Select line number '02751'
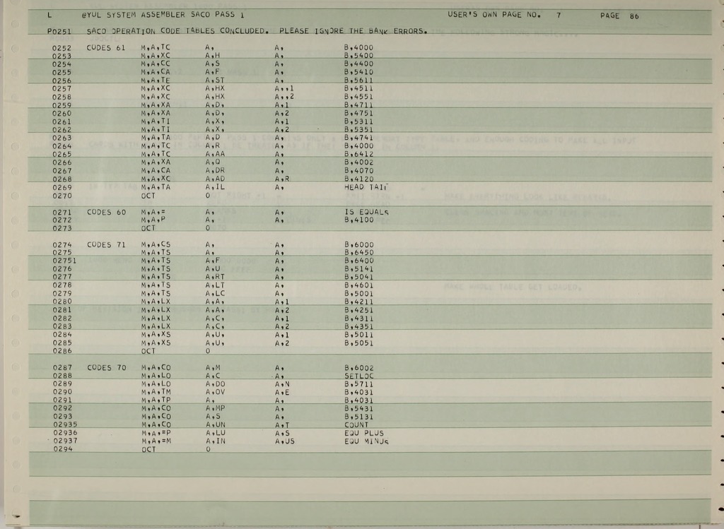Viewport: 724px width, 529px height. coord(64,261)
